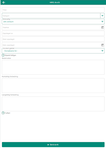Expand the Kategori dropdown arrow
The width and height of the screenshot is (106, 148).
[102, 16]
